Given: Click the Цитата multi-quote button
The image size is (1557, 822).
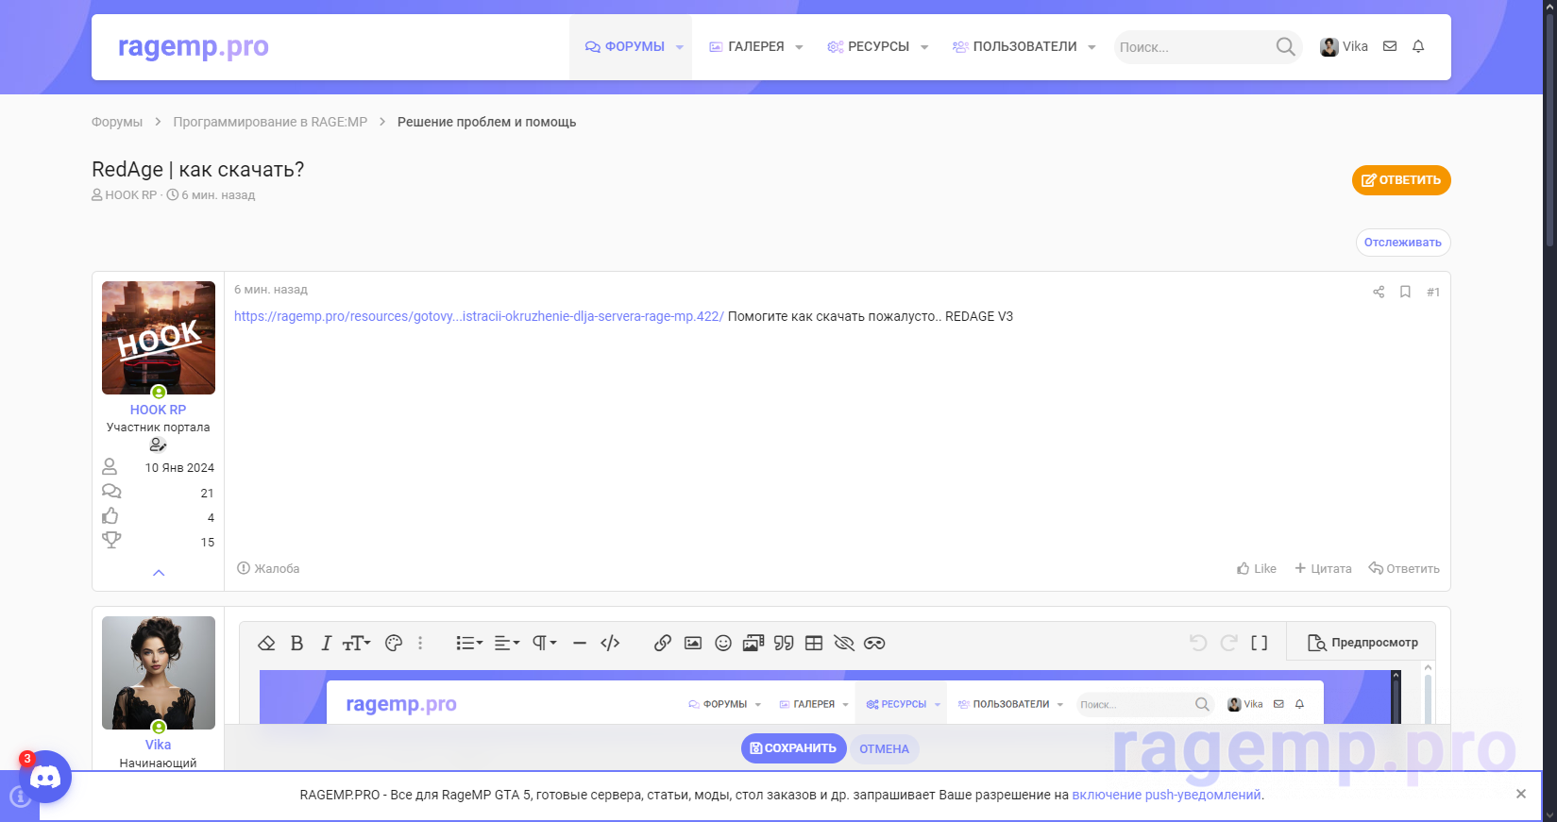Looking at the screenshot, I should click(1323, 568).
